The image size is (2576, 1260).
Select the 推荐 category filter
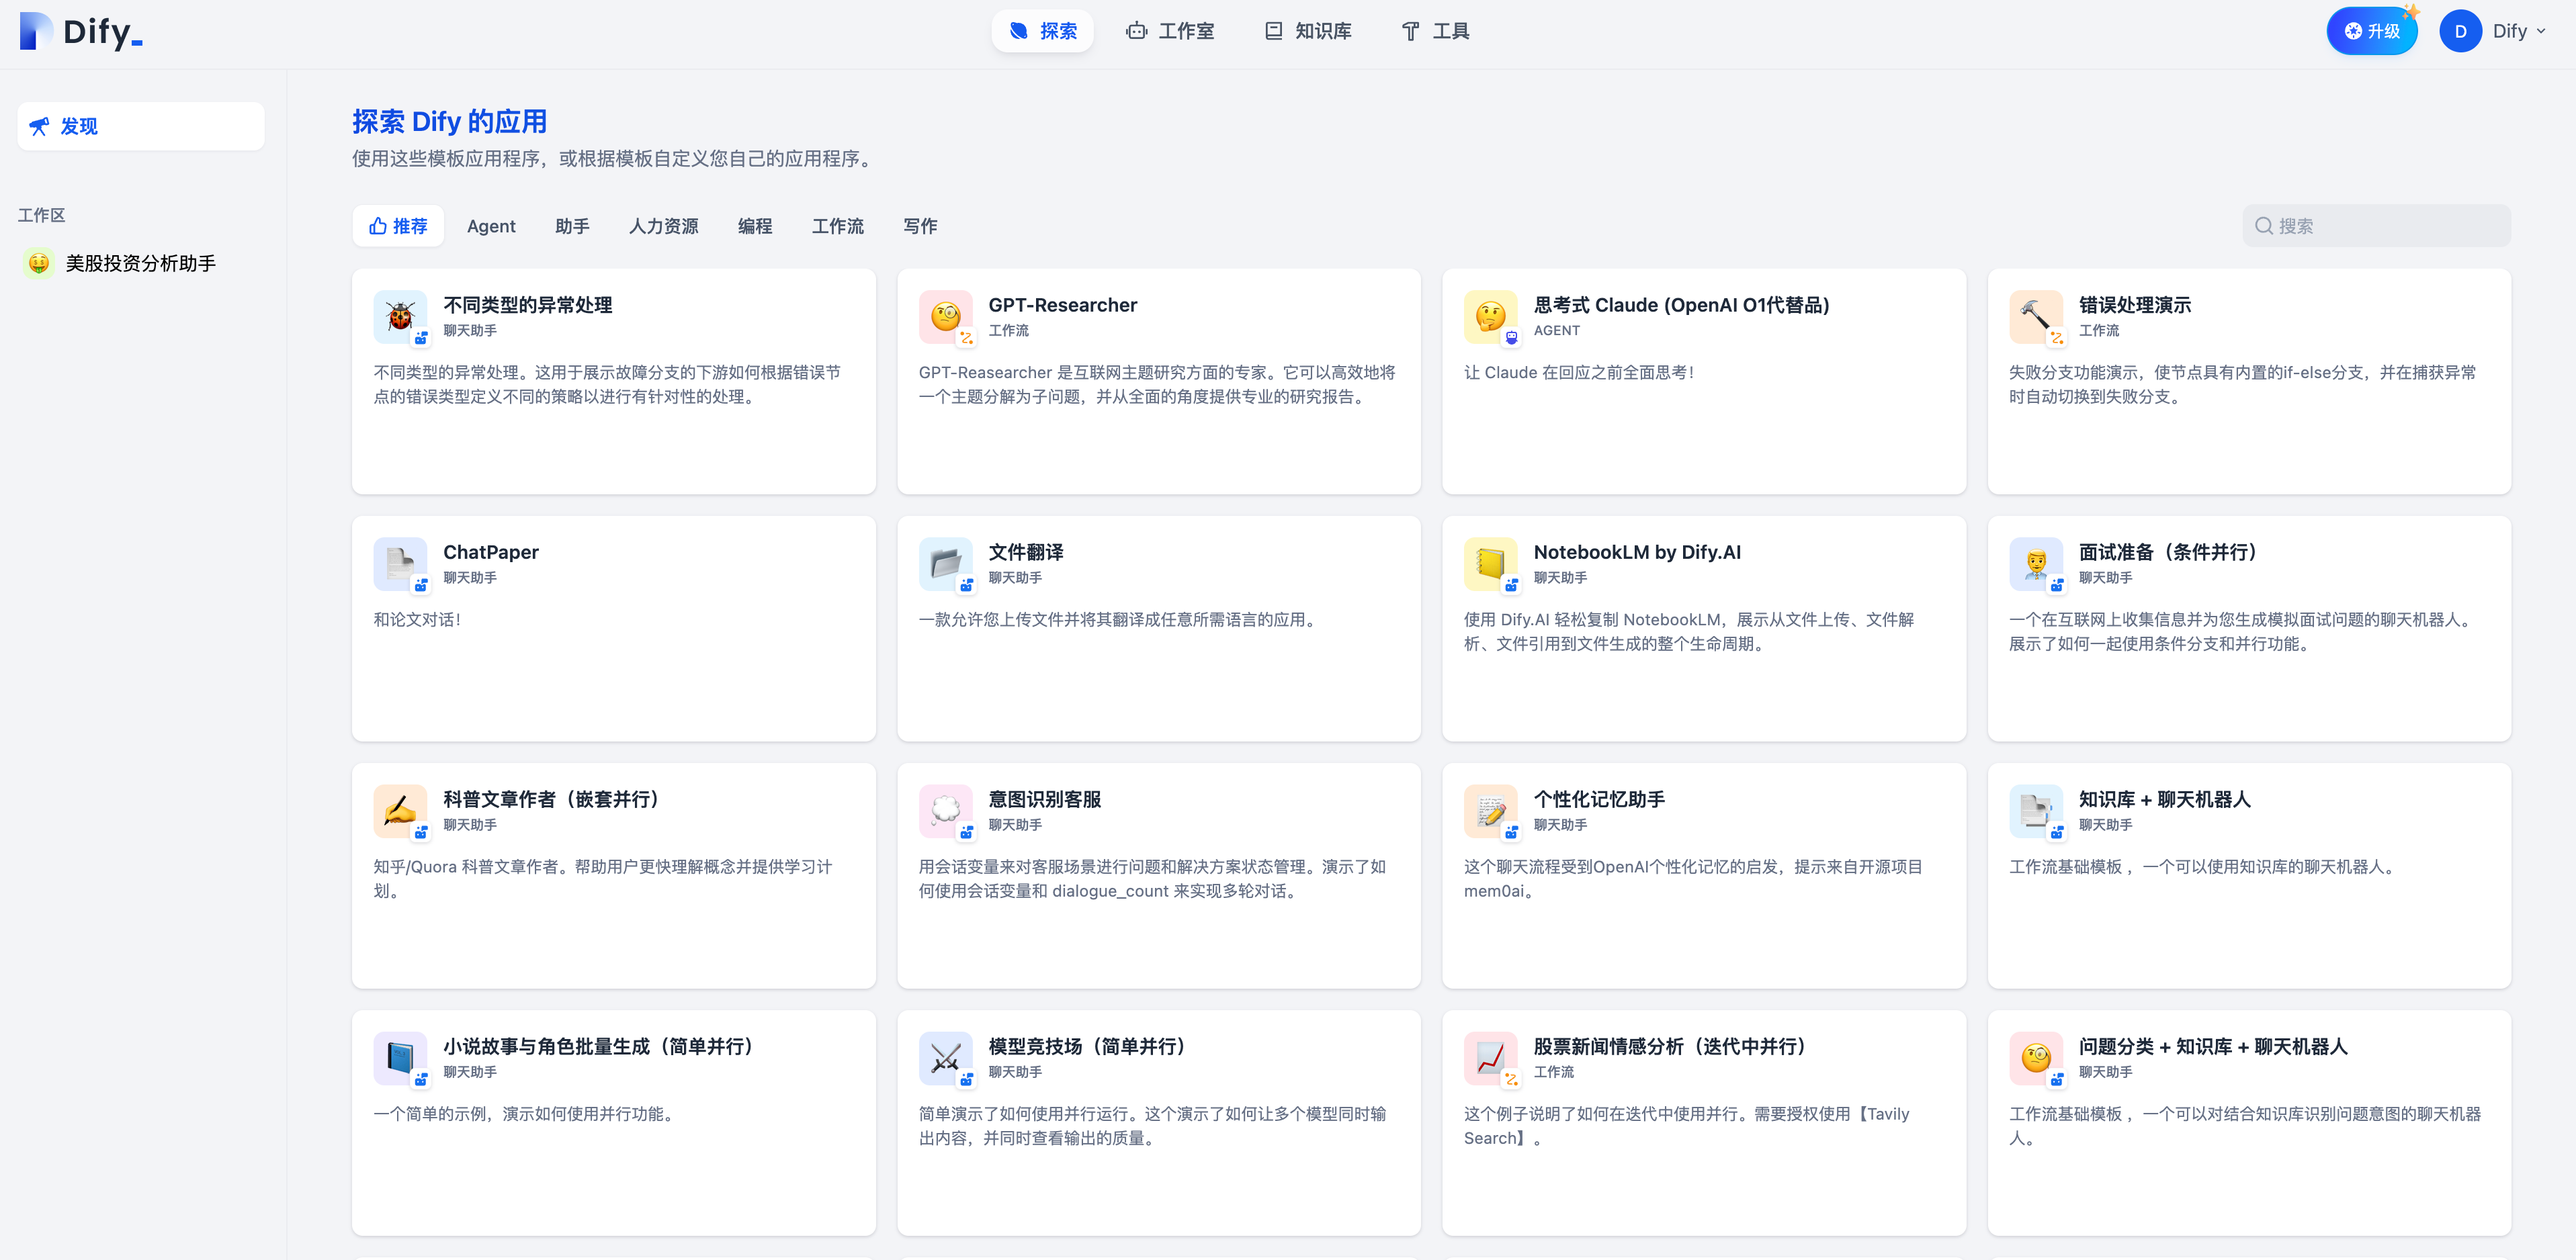pos(398,226)
